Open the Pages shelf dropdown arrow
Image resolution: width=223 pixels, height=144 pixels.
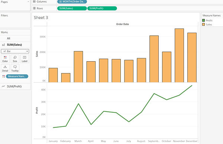pyautogui.click(x=28, y=2)
